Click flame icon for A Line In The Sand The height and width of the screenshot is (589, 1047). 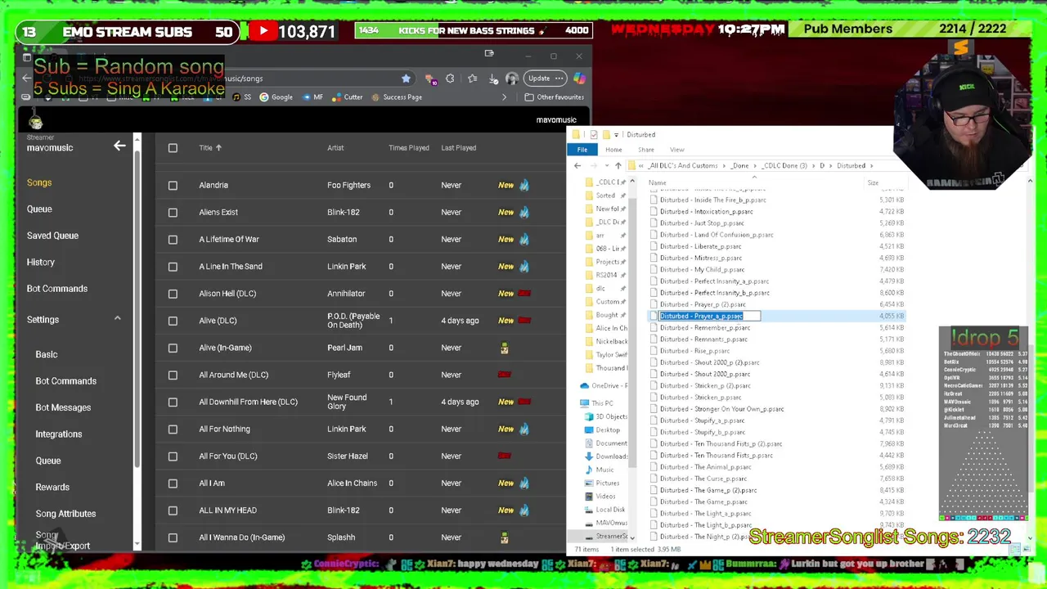[x=524, y=266]
